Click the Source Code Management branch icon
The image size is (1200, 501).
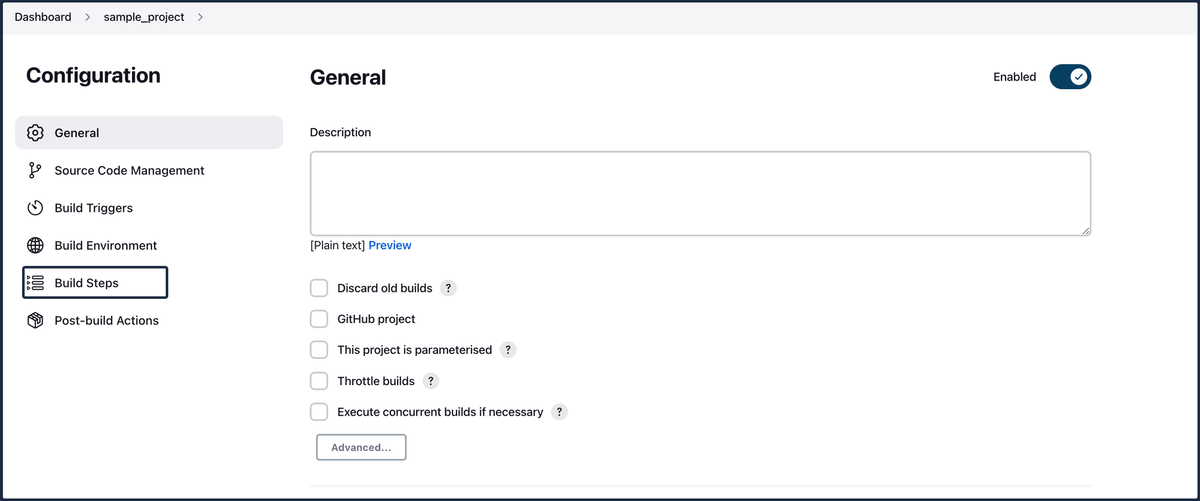pos(35,170)
